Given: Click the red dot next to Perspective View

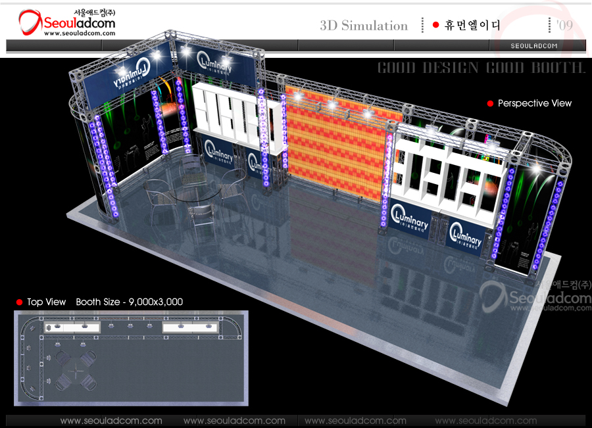Looking at the screenshot, I should (490, 104).
